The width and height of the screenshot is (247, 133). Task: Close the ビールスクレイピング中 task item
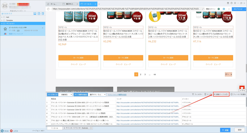click(43, 28)
